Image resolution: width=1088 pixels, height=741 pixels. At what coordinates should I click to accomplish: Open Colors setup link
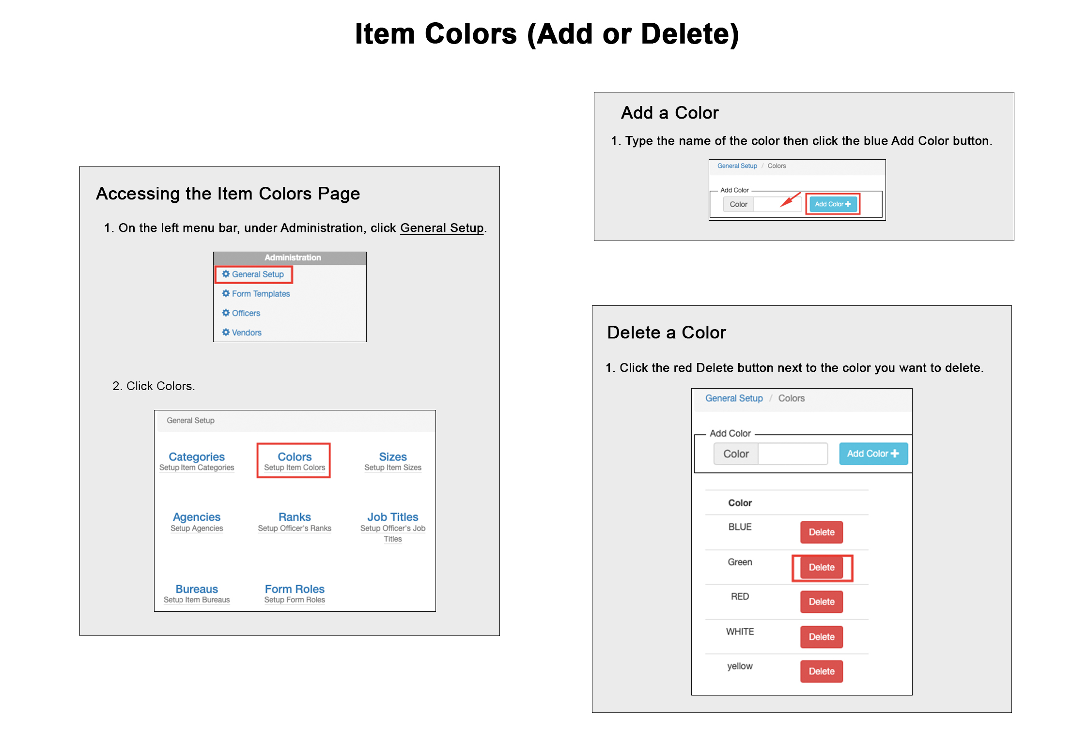coord(294,457)
